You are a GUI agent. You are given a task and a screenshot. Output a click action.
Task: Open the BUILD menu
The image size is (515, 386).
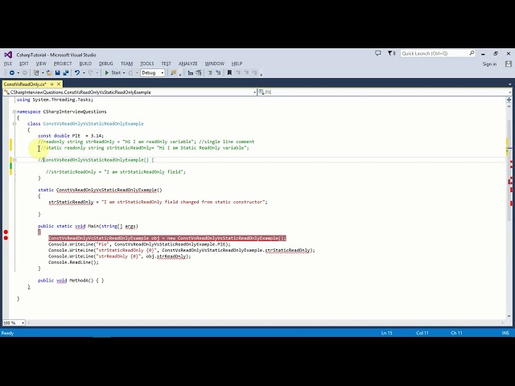pyautogui.click(x=85, y=64)
